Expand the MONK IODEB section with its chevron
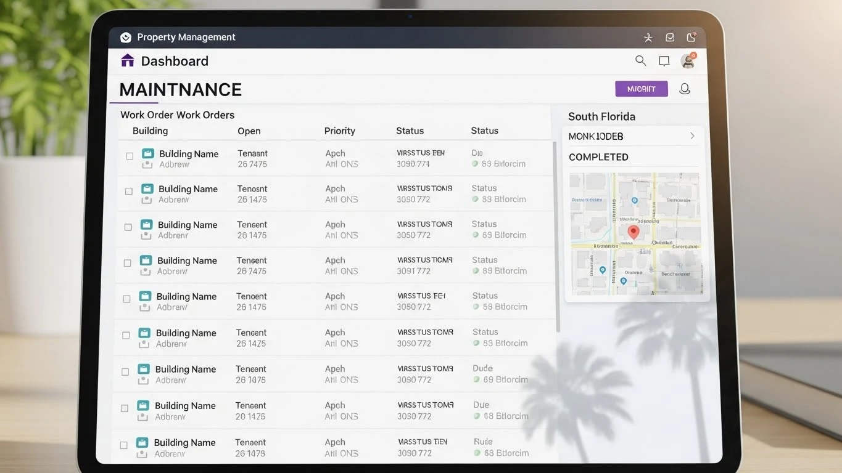The height and width of the screenshot is (473, 842). coord(692,136)
